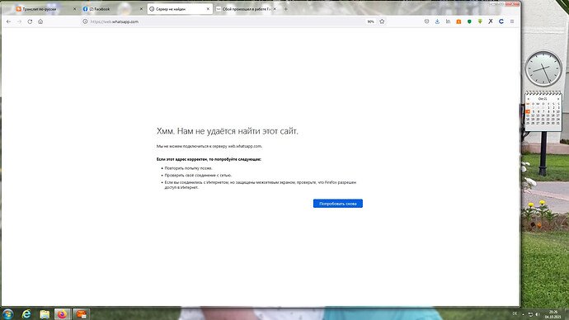This screenshot has height=320, width=569.
Task: Open the Windows Start menu orb
Action: tap(7, 314)
